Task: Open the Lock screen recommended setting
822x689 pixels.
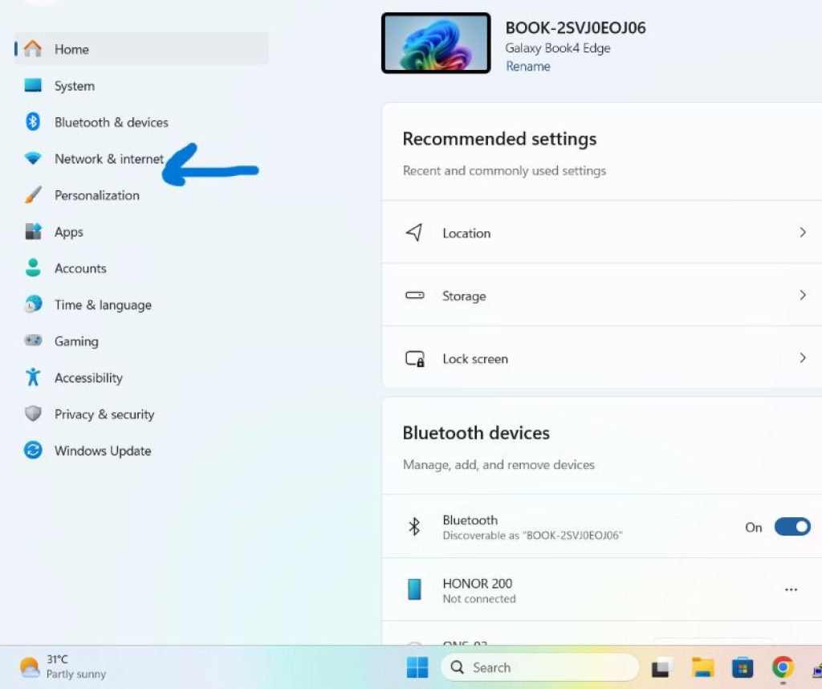Action: click(602, 358)
